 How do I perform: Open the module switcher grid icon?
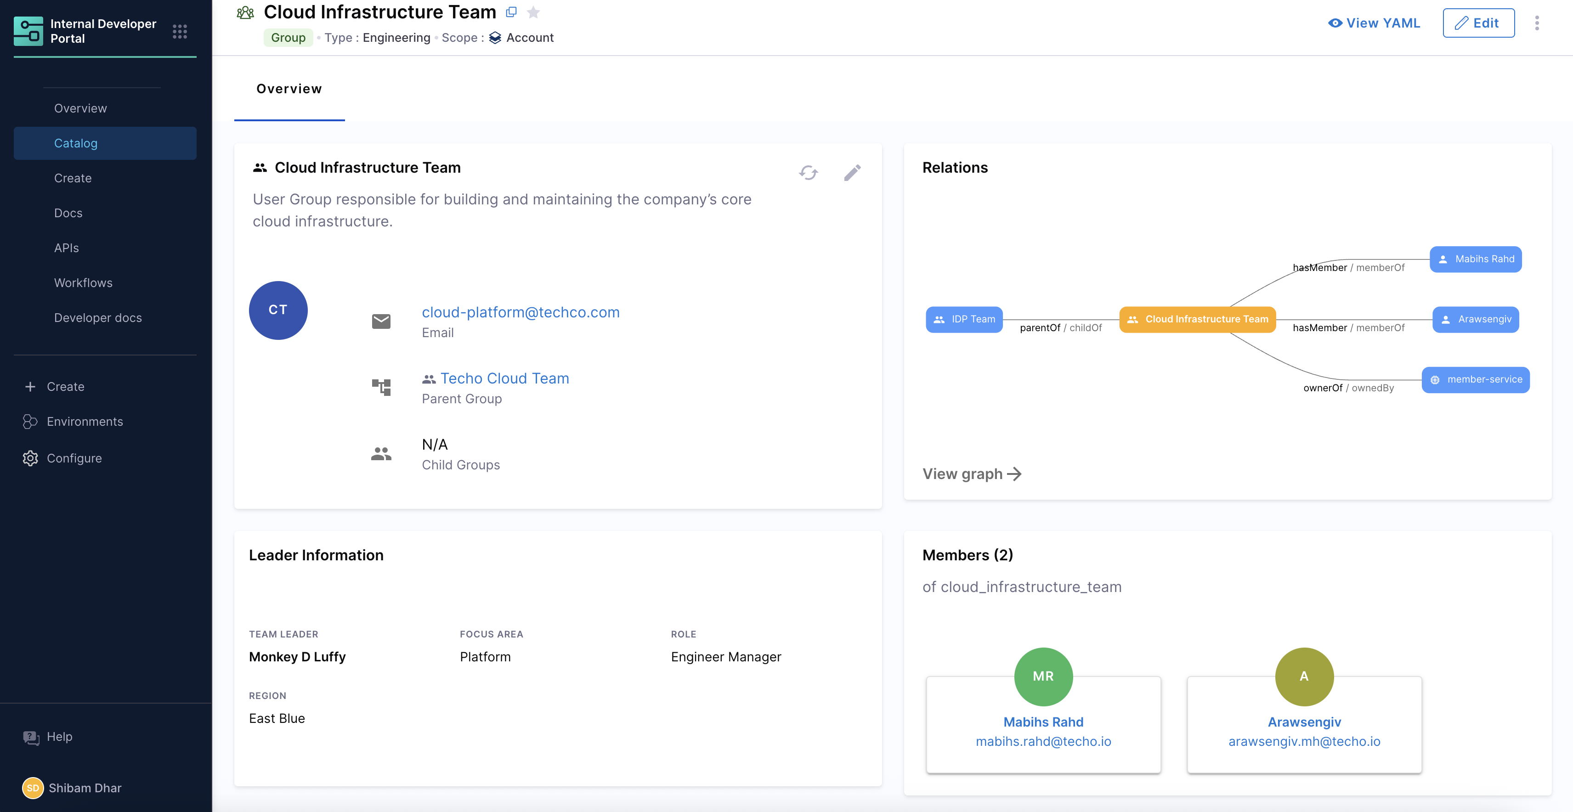pyautogui.click(x=180, y=31)
